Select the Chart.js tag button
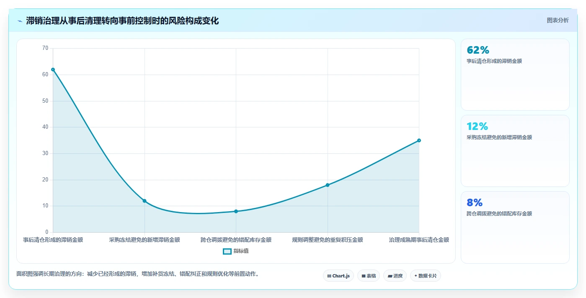586x298 pixels. tap(338, 276)
